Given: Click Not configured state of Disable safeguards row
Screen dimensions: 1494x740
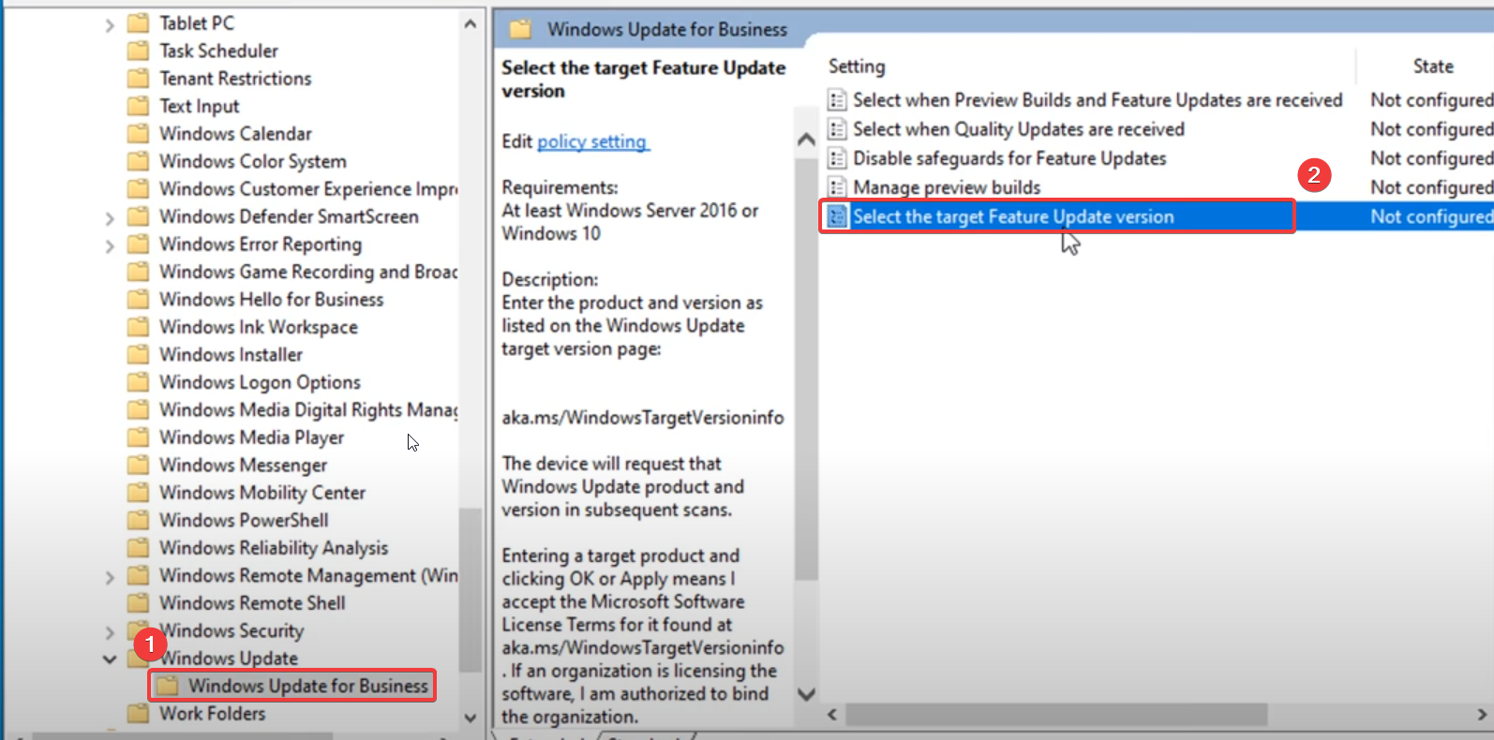Looking at the screenshot, I should click(1431, 157).
